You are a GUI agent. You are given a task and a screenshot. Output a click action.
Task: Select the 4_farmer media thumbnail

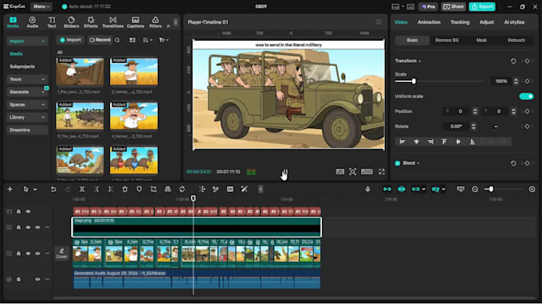click(x=134, y=116)
